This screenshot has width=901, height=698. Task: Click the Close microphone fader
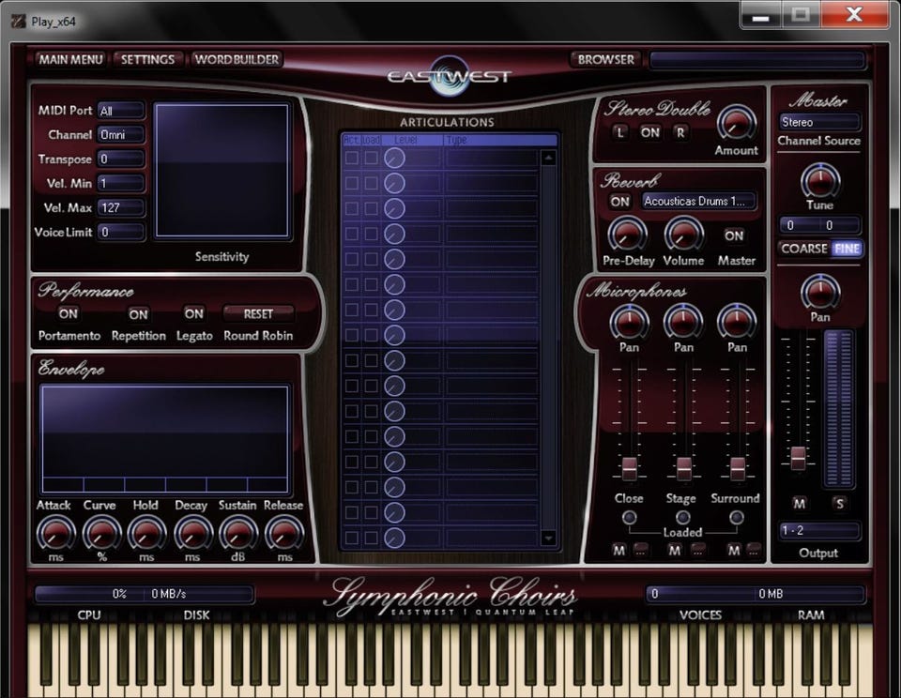click(x=629, y=468)
